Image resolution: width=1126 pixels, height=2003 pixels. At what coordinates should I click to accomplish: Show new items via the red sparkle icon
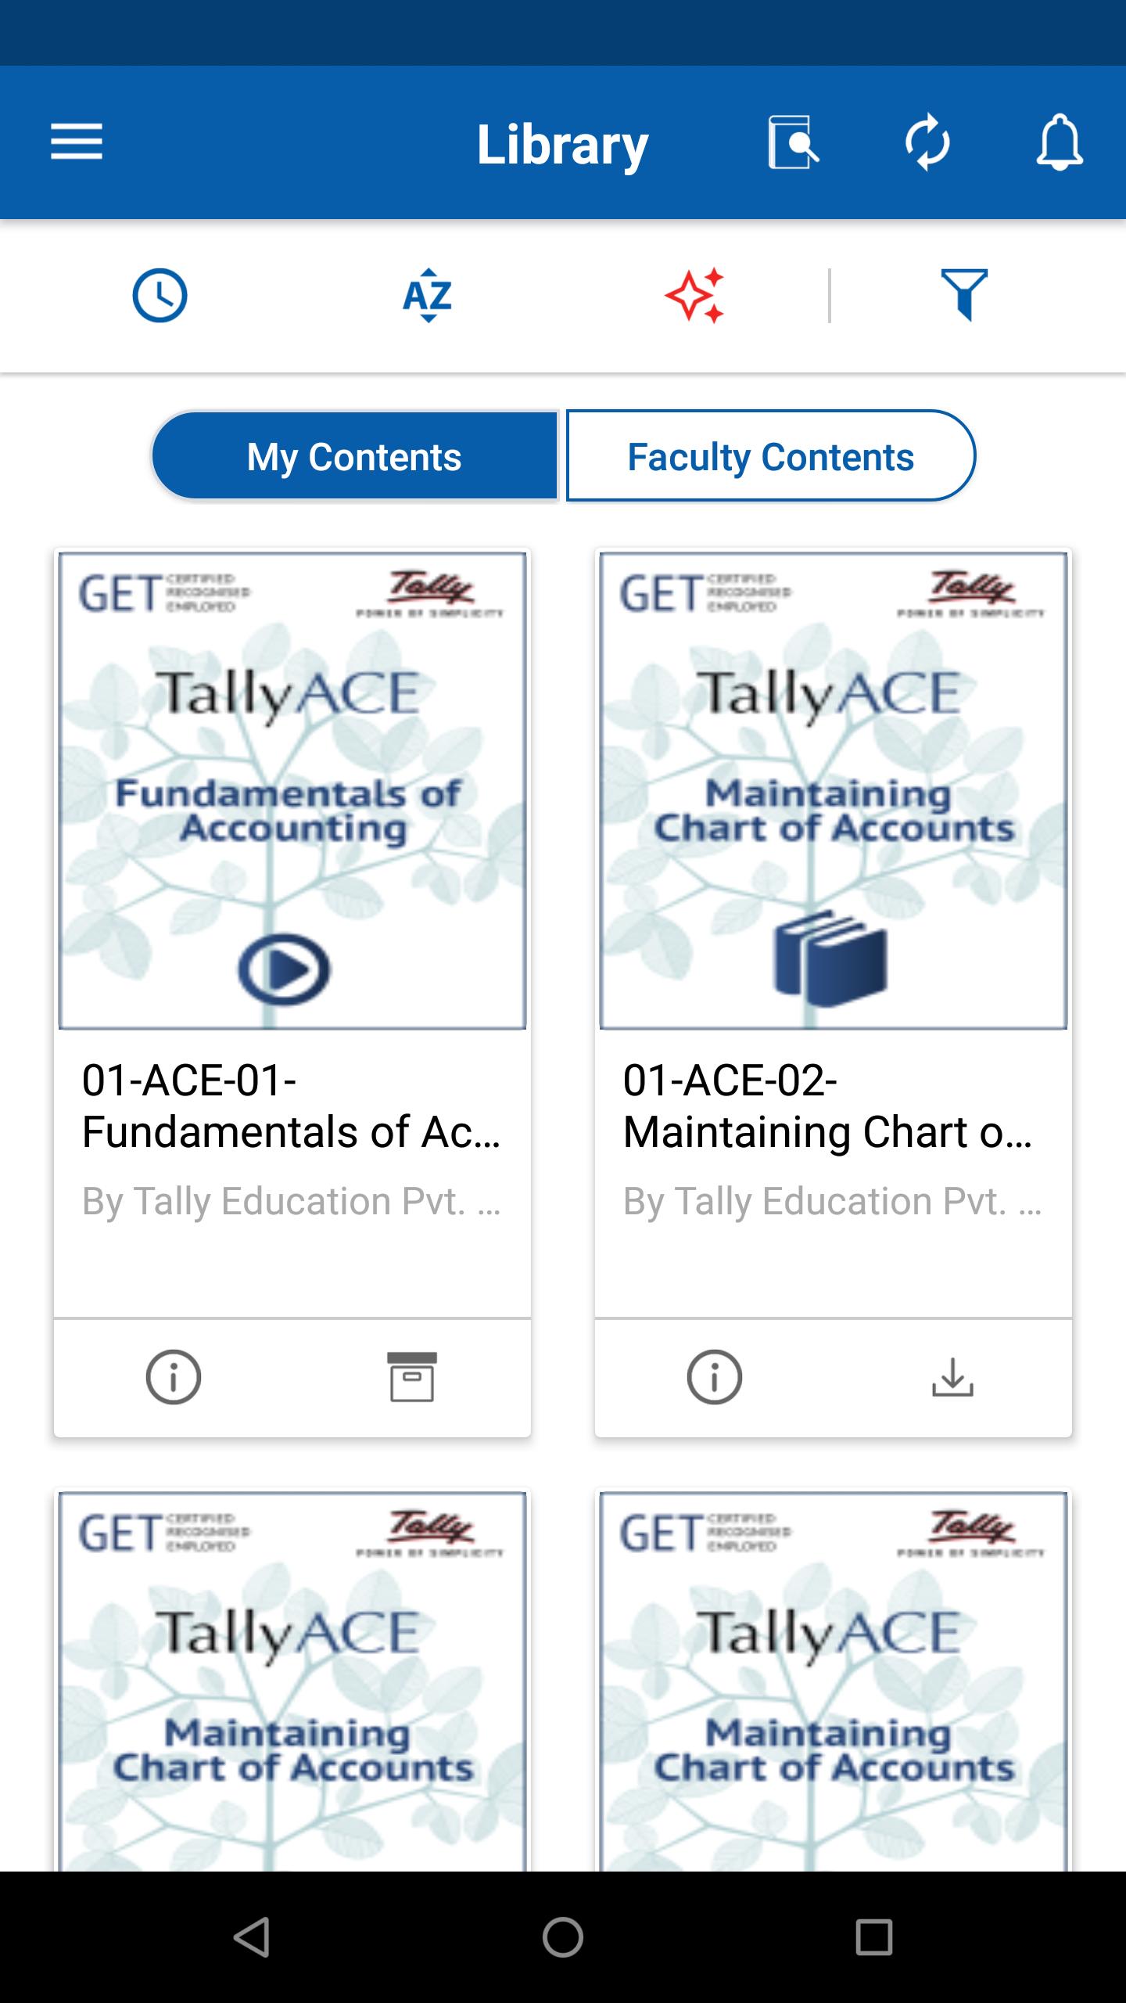pyautogui.click(x=695, y=296)
